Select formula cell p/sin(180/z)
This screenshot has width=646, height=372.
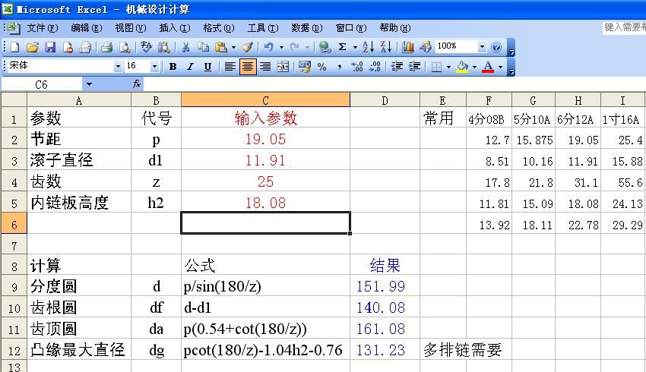(x=265, y=286)
